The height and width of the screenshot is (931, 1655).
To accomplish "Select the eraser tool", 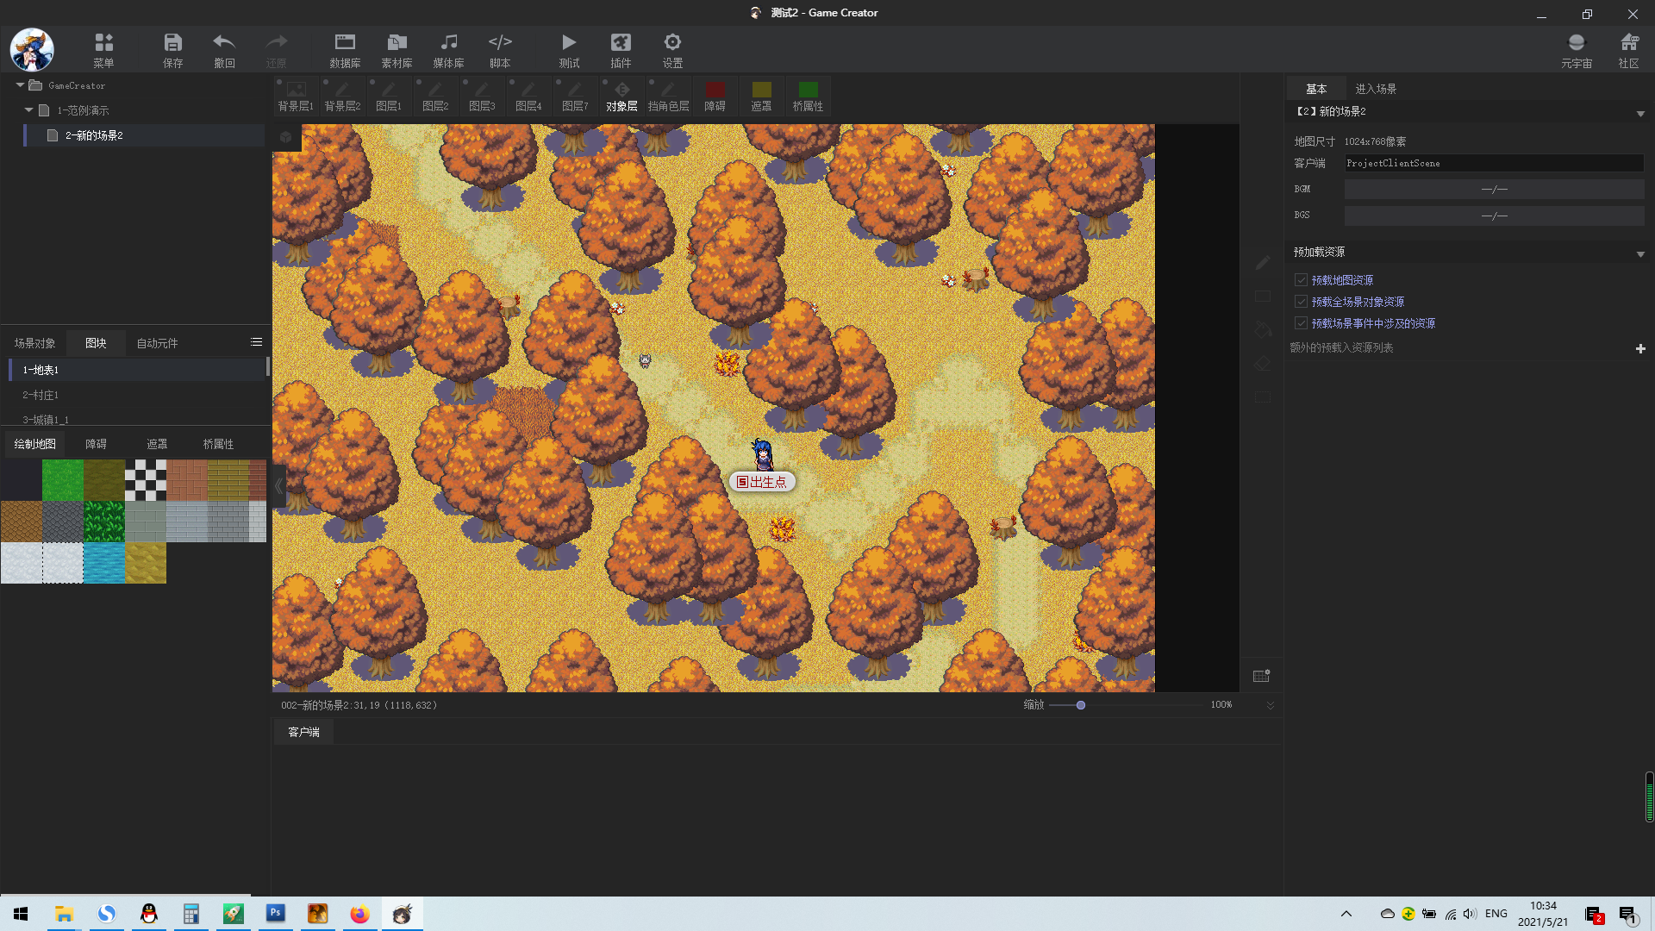I will tap(1263, 364).
